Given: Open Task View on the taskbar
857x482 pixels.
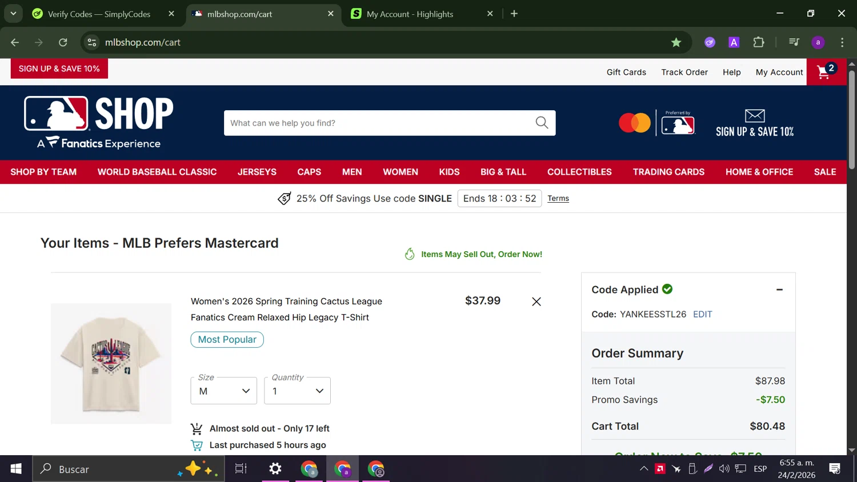Looking at the screenshot, I should click(x=241, y=469).
